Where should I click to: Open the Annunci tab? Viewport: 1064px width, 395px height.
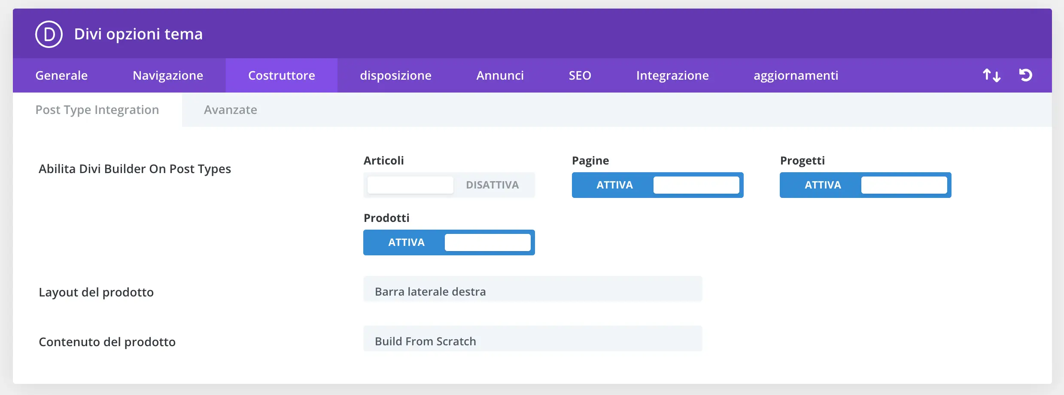[500, 75]
